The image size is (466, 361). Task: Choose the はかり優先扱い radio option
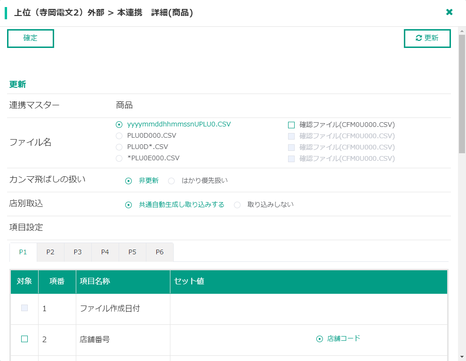pyautogui.click(x=172, y=181)
